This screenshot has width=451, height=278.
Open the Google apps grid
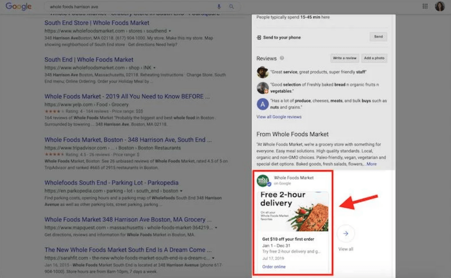[425, 6]
